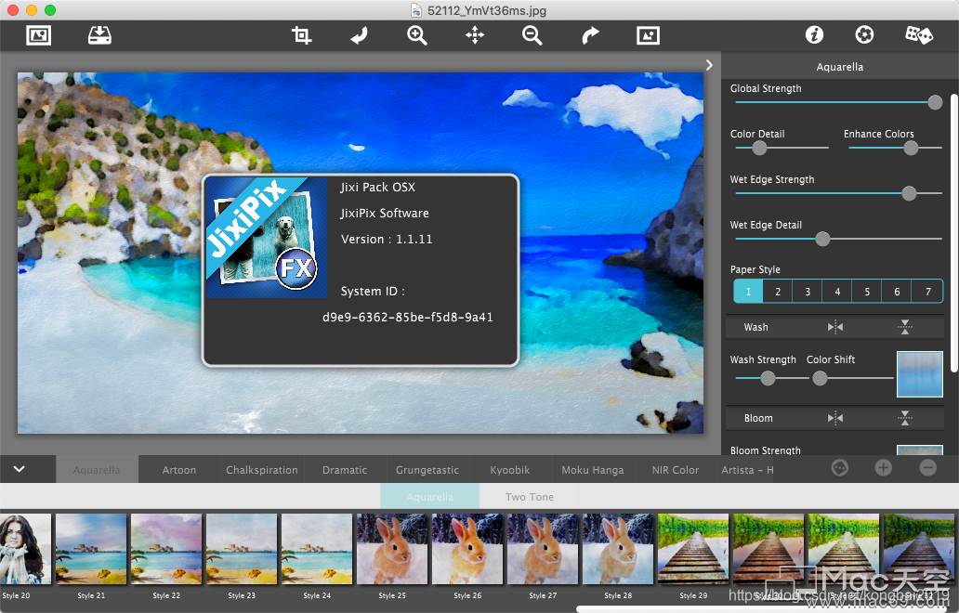Screen dimensions: 959x613
Task: Flip Wash horizontally
Action: click(834, 327)
